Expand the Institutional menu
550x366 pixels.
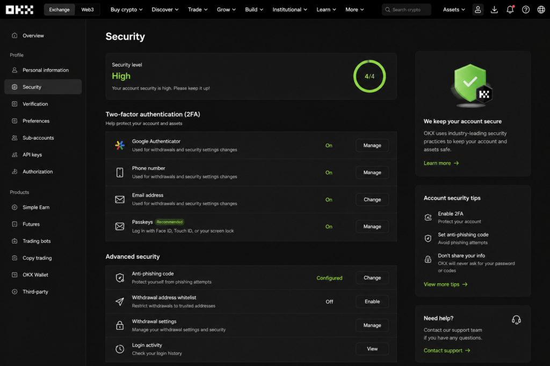290,10
